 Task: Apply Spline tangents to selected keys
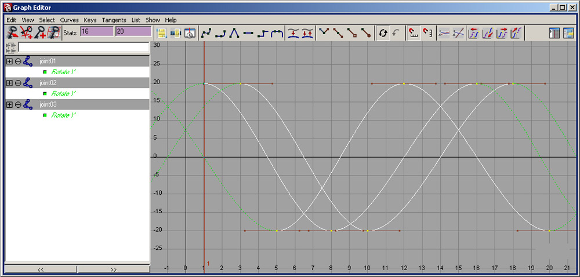(x=206, y=33)
